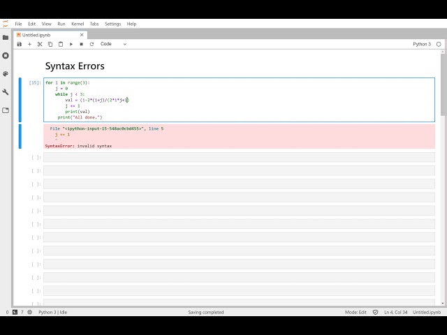The height and width of the screenshot is (335, 447).
Task: Interrupt the kernel with the stop icon
Action: point(81,44)
